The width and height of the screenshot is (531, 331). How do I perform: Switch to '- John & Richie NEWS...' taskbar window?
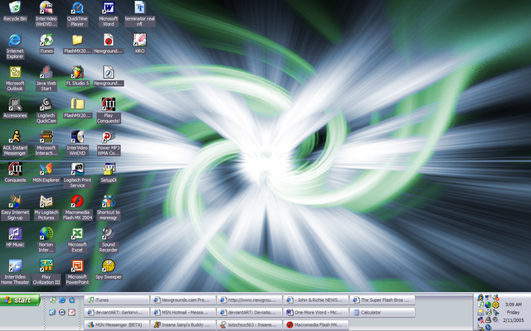tap(315, 300)
